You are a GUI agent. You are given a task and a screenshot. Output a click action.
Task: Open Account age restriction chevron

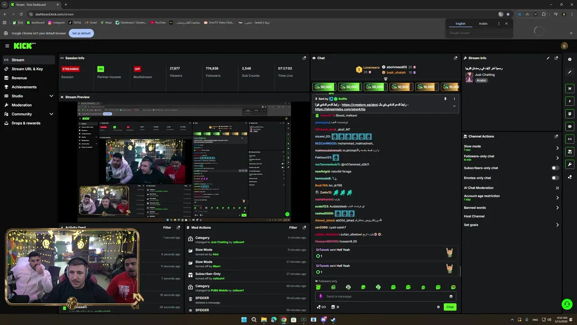point(557,198)
